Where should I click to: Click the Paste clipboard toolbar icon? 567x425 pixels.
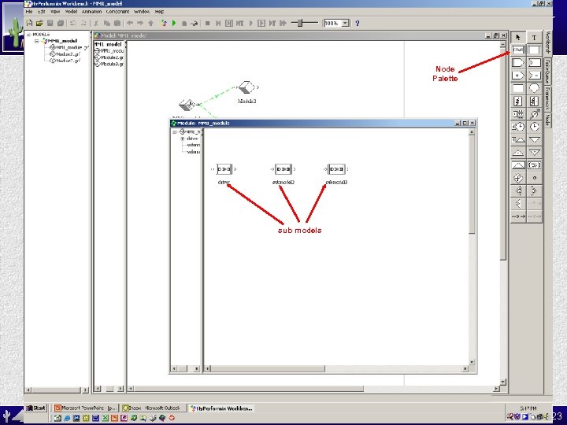point(117,23)
